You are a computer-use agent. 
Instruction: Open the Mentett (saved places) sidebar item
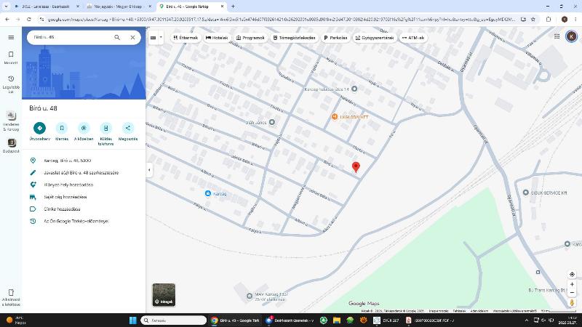[11, 57]
